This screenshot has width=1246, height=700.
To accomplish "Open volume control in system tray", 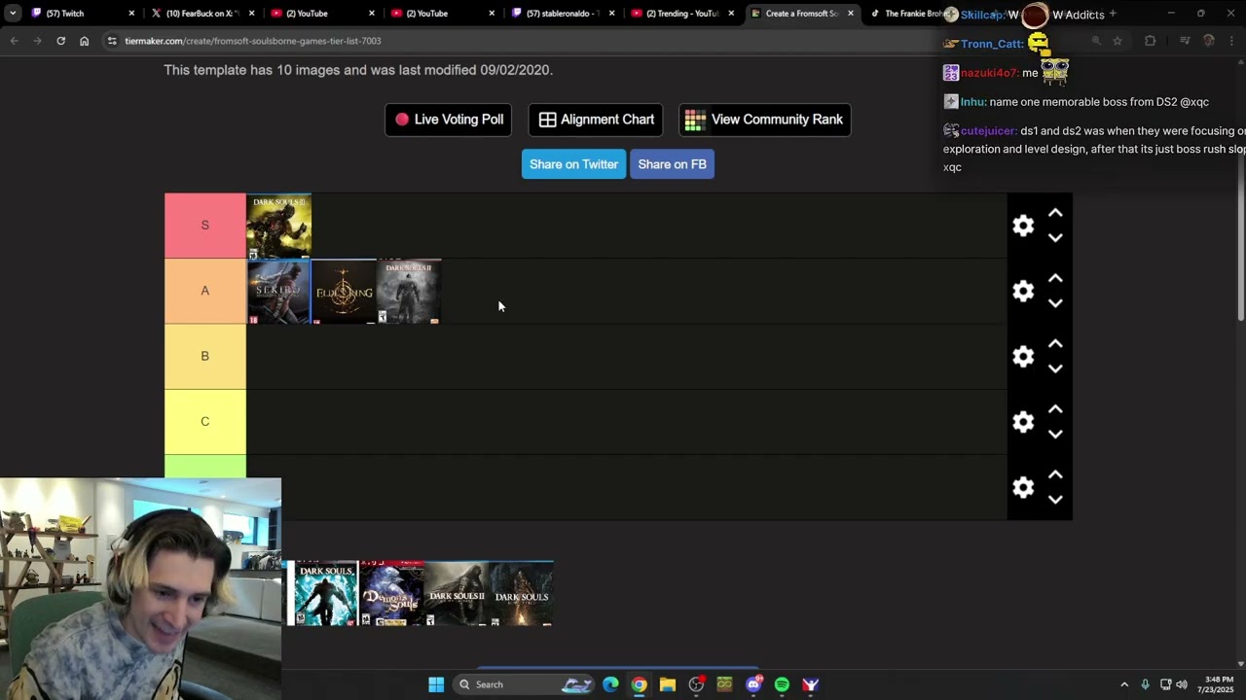I will (1182, 684).
